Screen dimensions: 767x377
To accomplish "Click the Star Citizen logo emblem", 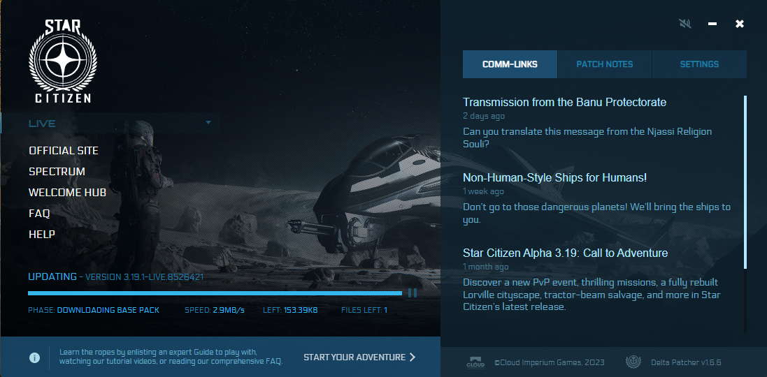I will coord(63,61).
